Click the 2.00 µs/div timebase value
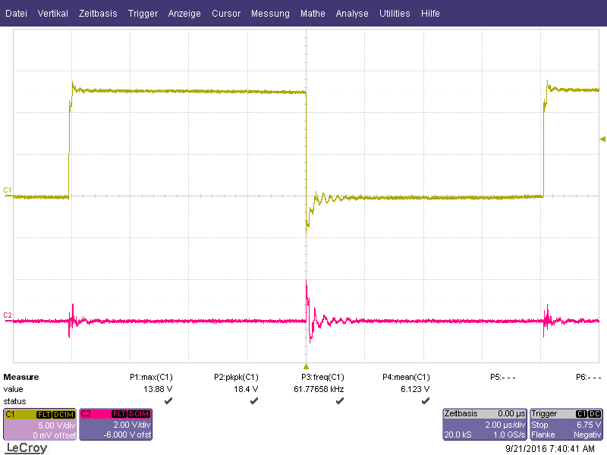The height and width of the screenshot is (455, 607). coord(505,425)
